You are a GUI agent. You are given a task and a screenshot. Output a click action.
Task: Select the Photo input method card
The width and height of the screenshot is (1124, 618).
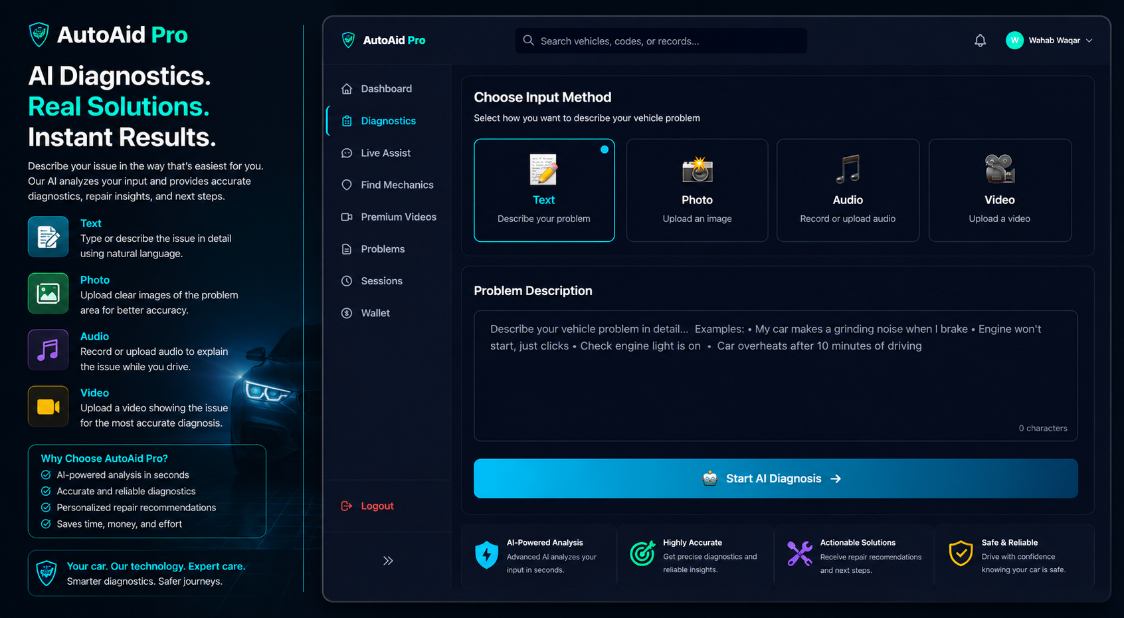tap(697, 190)
